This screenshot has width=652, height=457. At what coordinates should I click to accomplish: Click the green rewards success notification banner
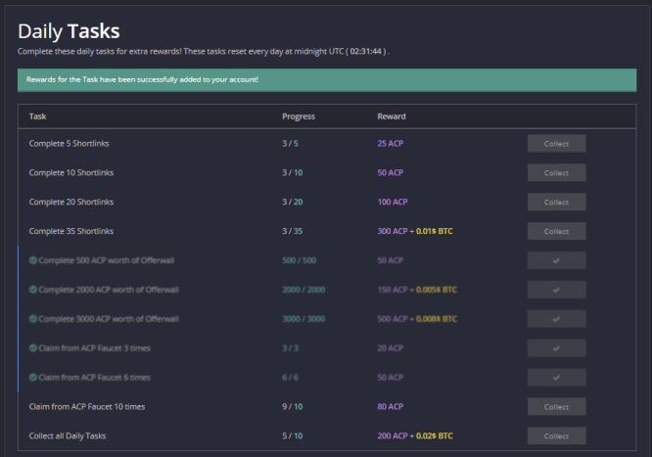[x=327, y=80]
